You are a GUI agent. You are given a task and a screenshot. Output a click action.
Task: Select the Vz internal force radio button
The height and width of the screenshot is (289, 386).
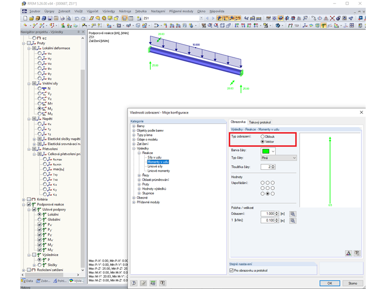coord(40,98)
